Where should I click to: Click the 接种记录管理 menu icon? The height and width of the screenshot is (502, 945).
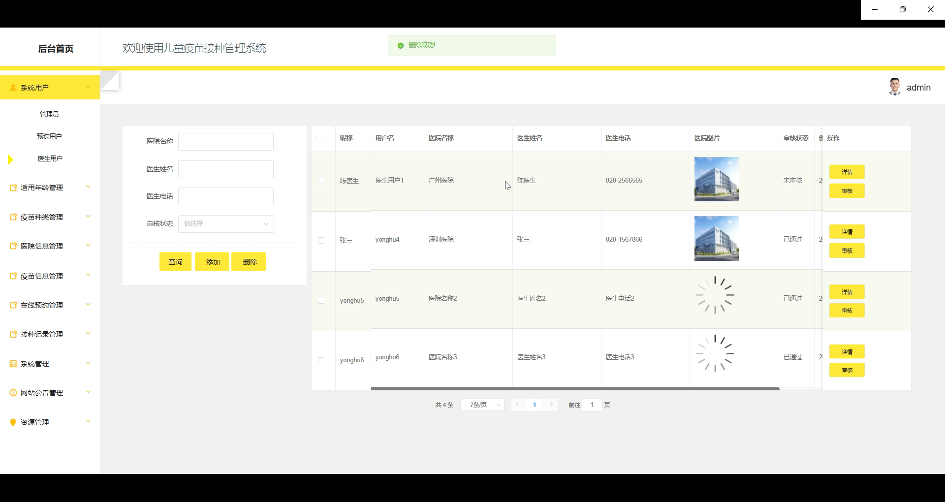[x=13, y=334]
